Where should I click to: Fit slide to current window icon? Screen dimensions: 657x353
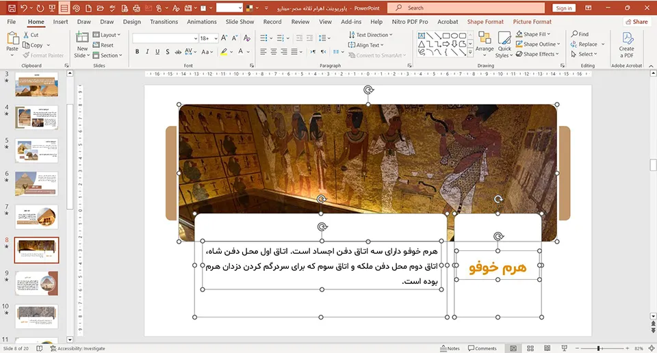click(x=652, y=348)
